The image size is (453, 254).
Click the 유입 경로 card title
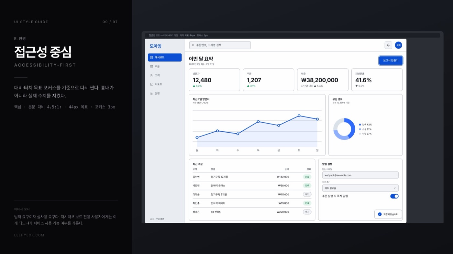337,99
